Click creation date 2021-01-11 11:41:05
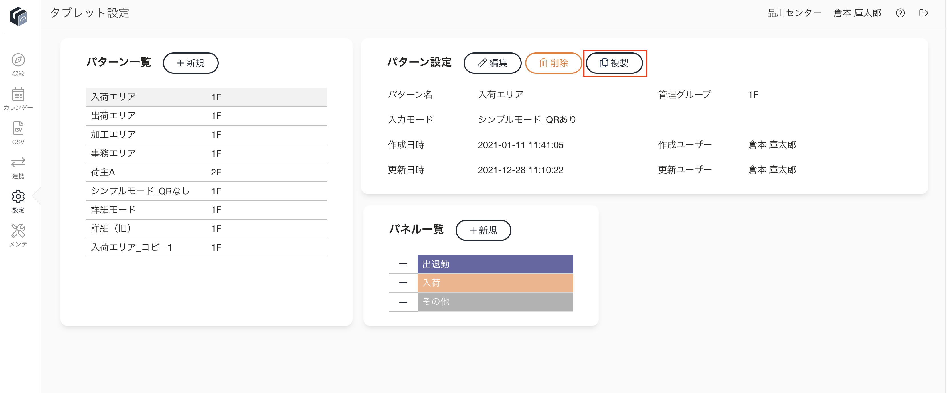The height and width of the screenshot is (393, 947). pyautogui.click(x=521, y=145)
